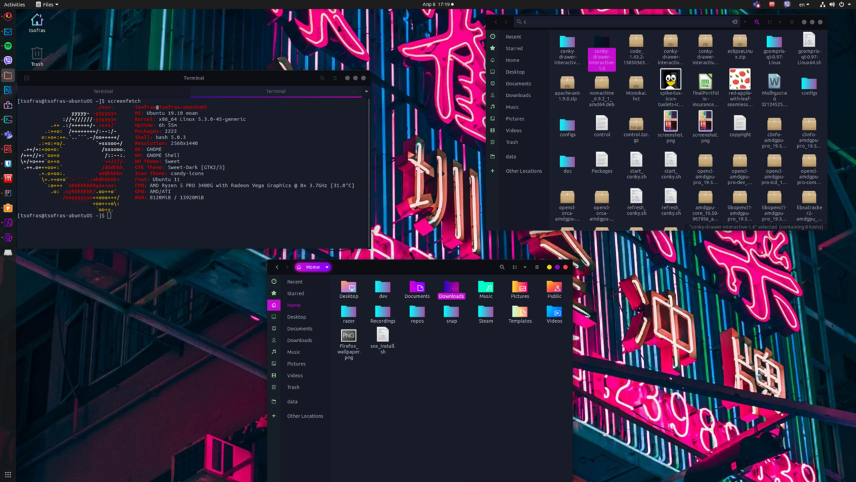The image size is (856, 482).
Task: Open the Steam folder
Action: pyautogui.click(x=486, y=315)
